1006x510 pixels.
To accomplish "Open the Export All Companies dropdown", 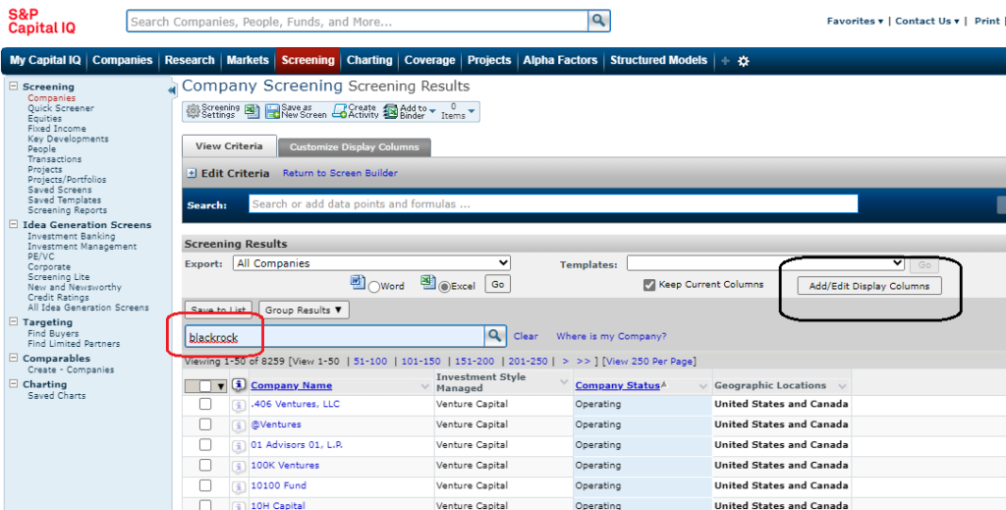I will pos(371,263).
